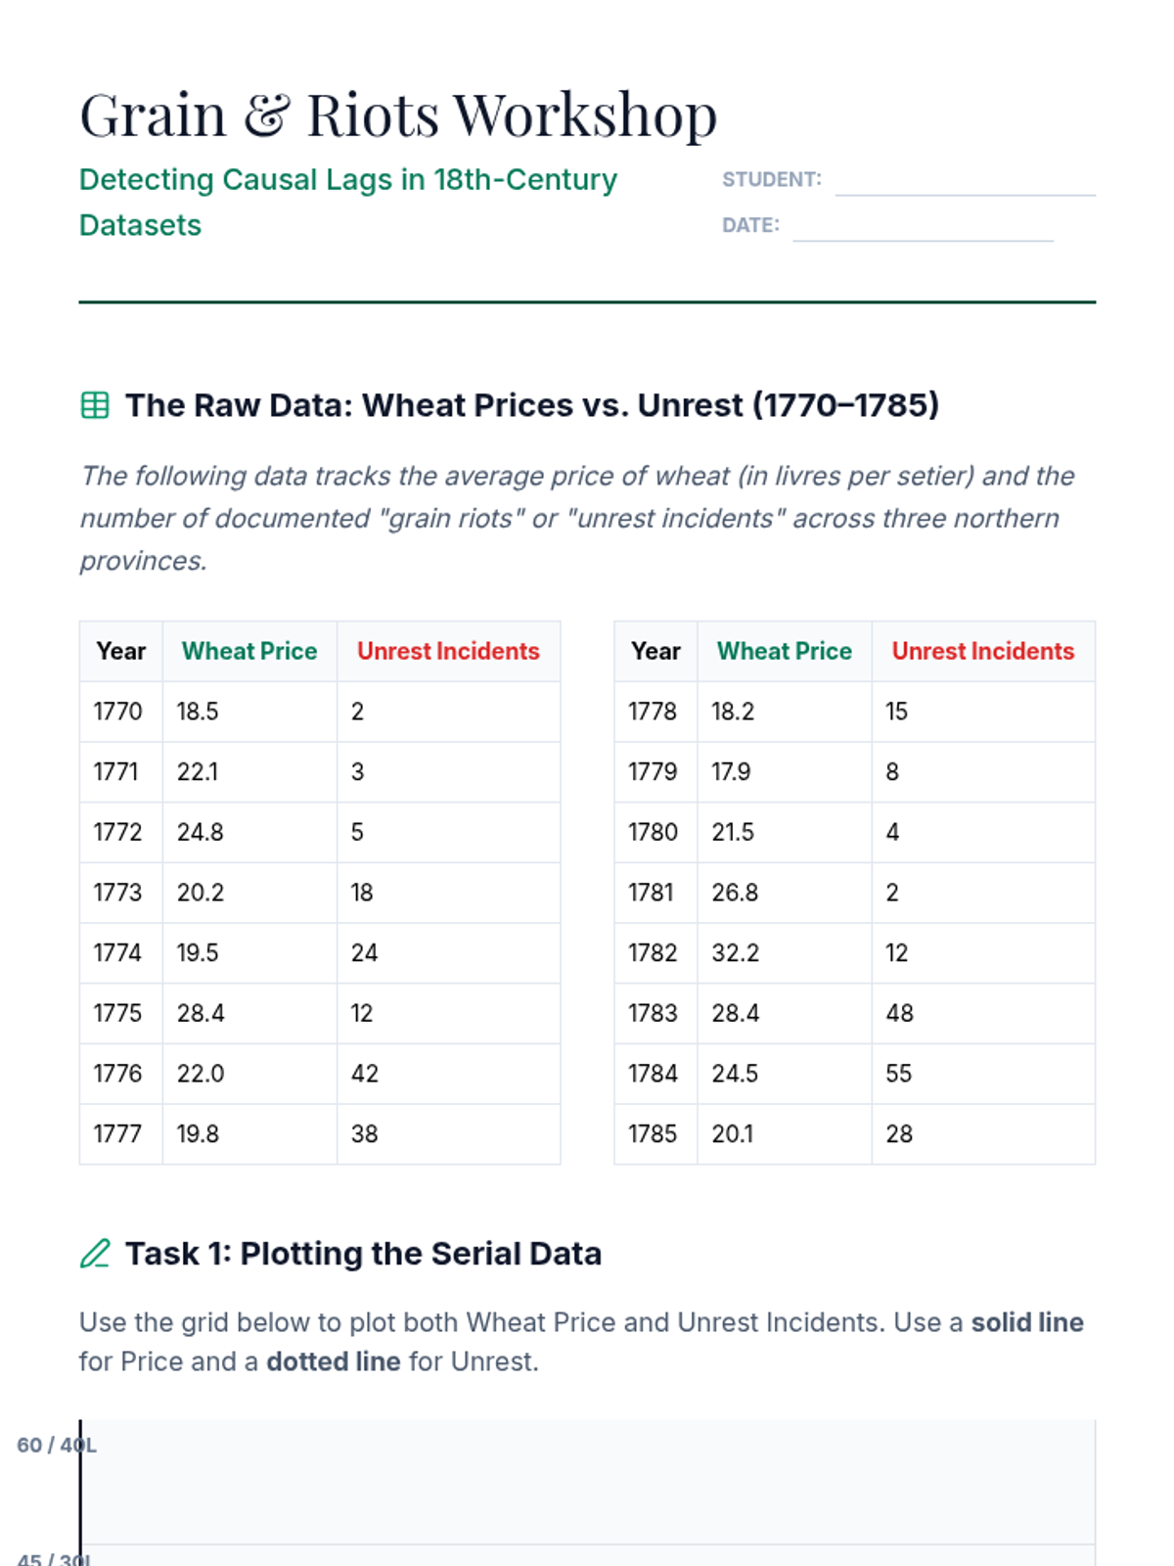Click the STUDENT name input line
Screen dimensions: 1174x1566
[965, 181]
